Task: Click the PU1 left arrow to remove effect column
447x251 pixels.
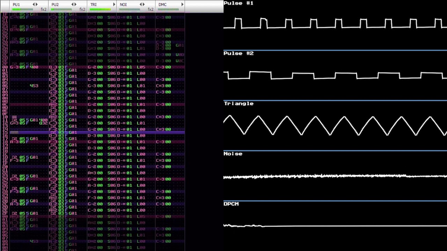Action: 34,5
